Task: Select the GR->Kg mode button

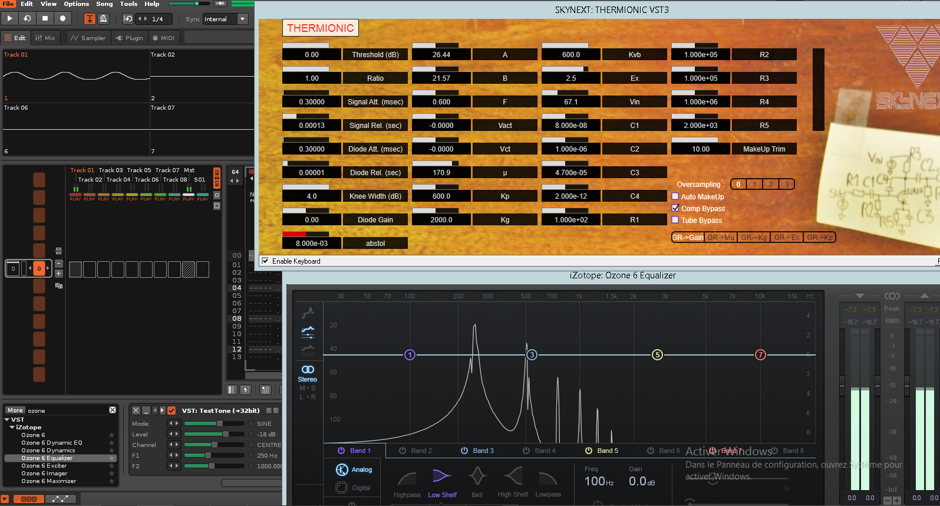Action: (754, 237)
